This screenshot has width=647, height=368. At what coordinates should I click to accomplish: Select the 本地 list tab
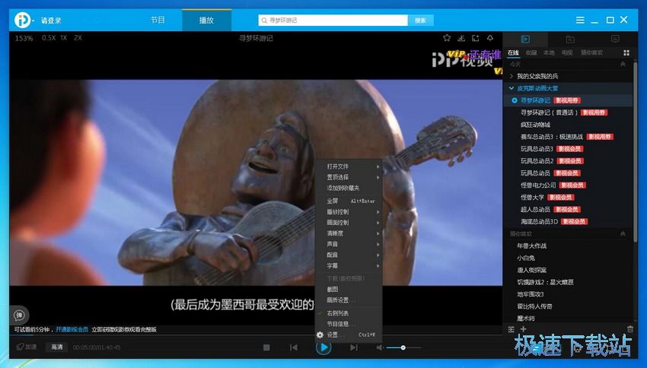pos(549,52)
